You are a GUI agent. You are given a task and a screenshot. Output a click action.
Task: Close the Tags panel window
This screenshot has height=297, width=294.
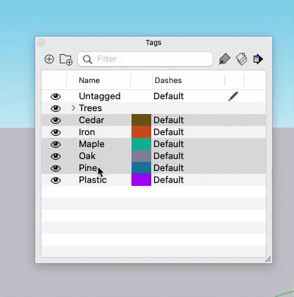tap(41, 43)
